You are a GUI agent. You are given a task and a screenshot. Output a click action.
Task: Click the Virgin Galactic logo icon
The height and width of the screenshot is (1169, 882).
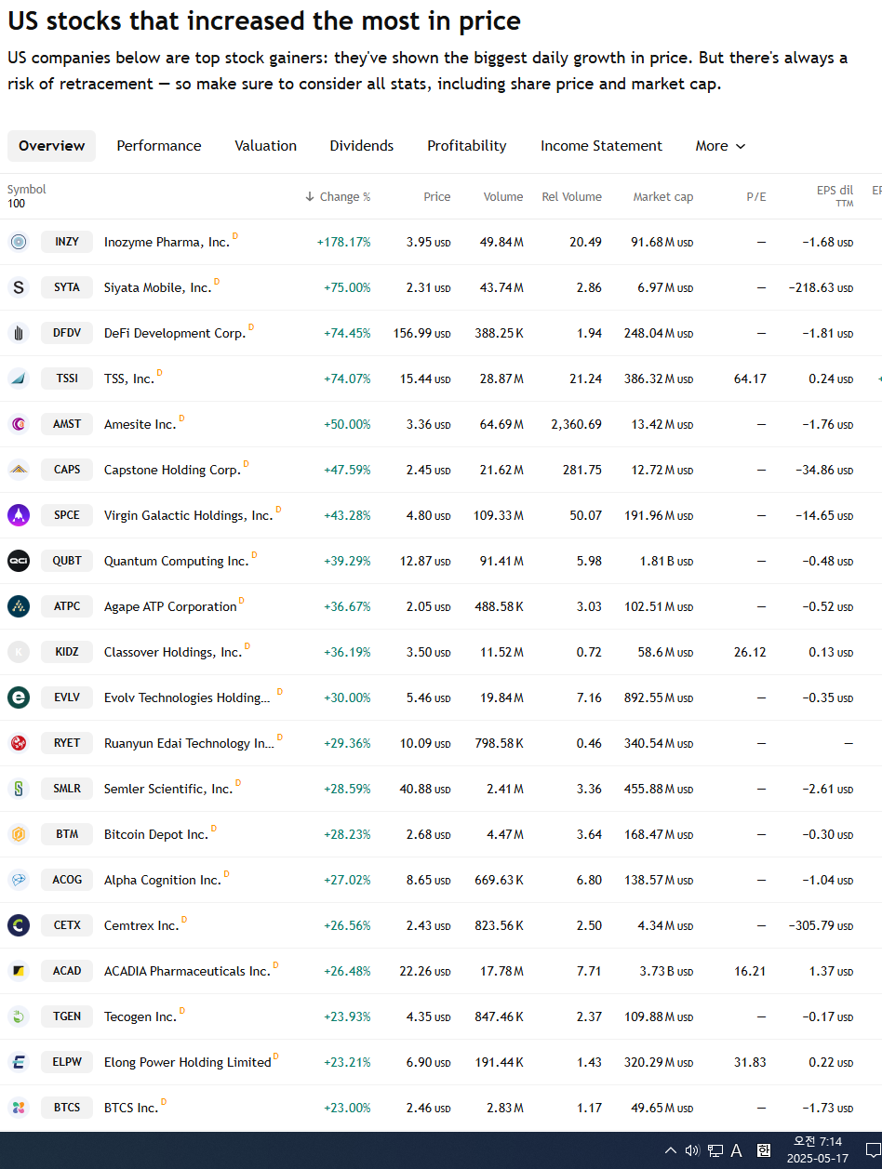click(19, 515)
